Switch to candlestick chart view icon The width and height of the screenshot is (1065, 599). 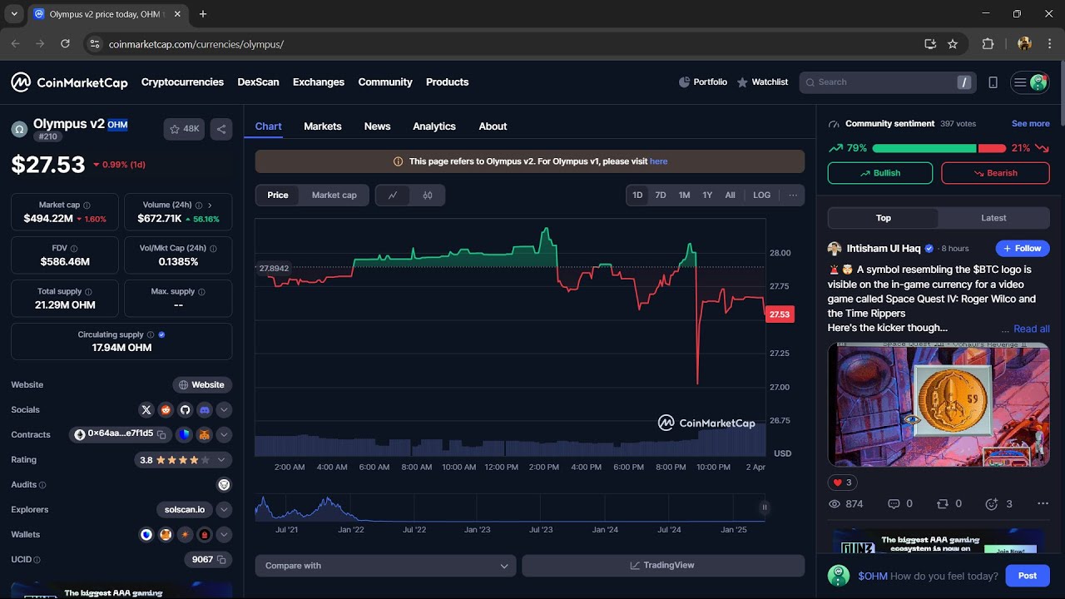click(x=428, y=196)
